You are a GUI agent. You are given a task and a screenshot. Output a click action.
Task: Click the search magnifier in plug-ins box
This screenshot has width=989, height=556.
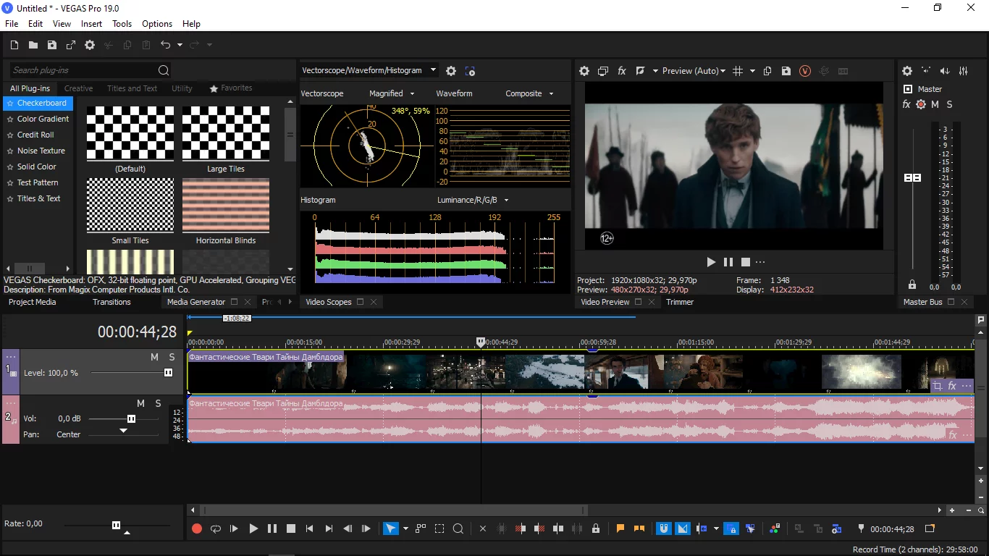click(x=164, y=70)
